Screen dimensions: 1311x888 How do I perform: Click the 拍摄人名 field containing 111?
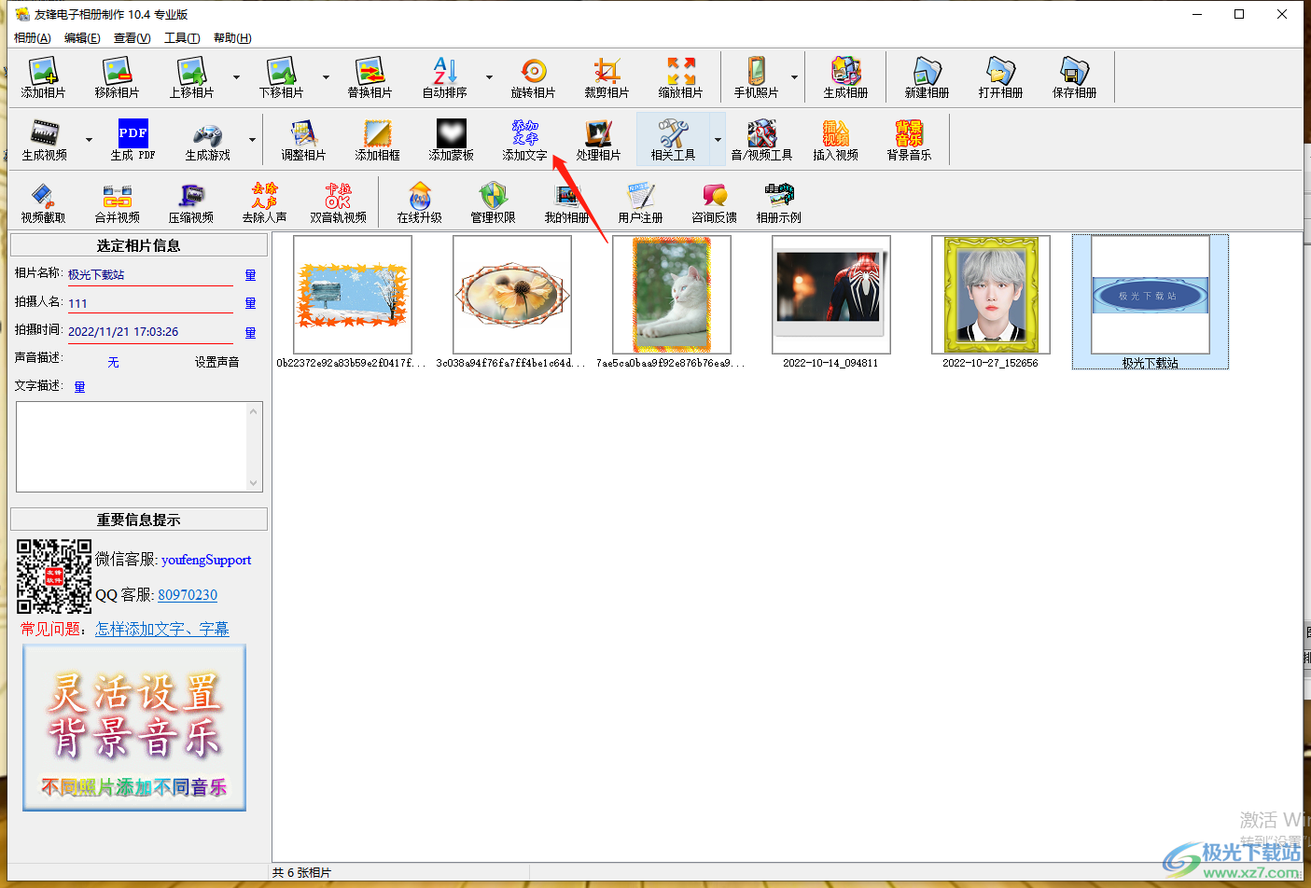[x=149, y=303]
